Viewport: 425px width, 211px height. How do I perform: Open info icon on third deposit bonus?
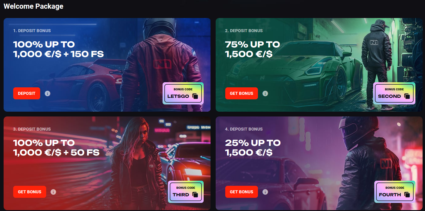[x=53, y=192]
